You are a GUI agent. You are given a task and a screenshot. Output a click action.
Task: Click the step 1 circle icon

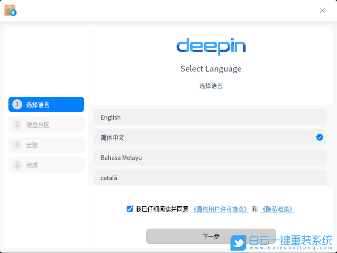point(17,104)
